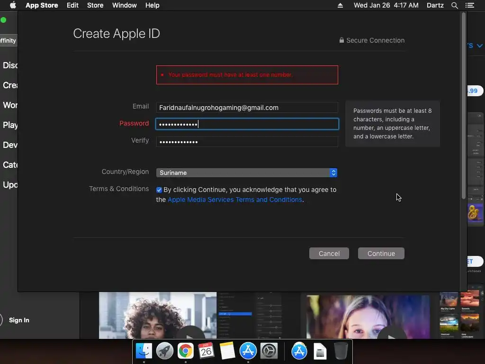This screenshot has height=364, width=485.
Task: Open the Trash in the dock
Action: [341, 351]
